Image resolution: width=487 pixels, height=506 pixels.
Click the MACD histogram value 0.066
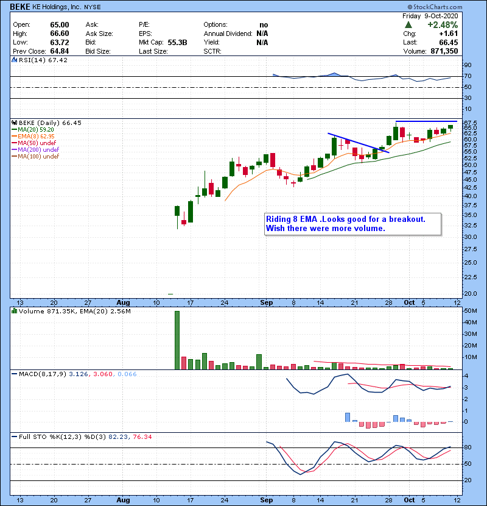coord(127,374)
